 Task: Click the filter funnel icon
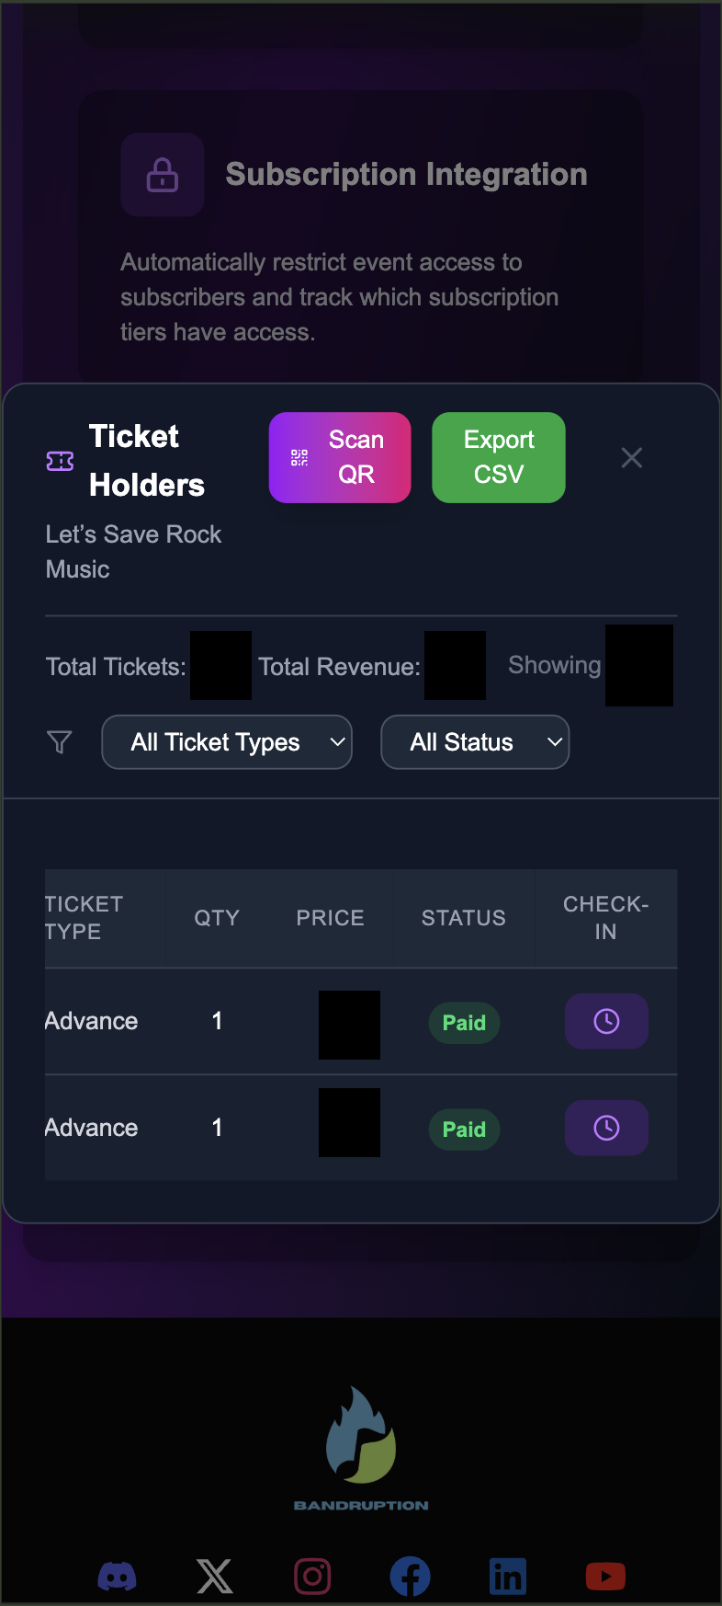click(x=60, y=742)
